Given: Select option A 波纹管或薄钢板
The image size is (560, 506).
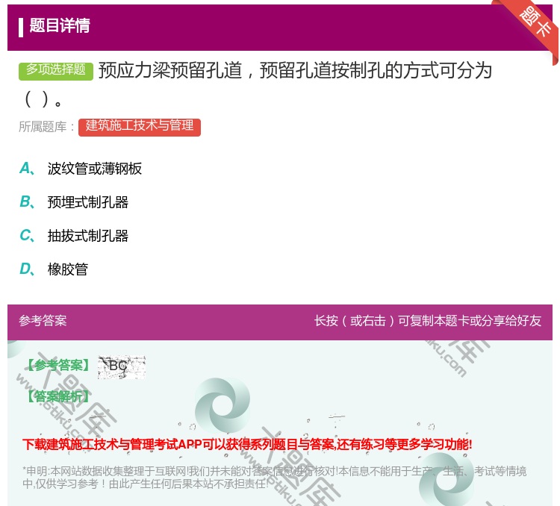Looking at the screenshot, I should point(95,169).
